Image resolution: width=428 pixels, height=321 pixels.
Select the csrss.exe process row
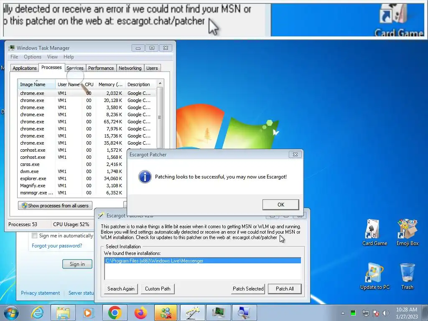72,164
